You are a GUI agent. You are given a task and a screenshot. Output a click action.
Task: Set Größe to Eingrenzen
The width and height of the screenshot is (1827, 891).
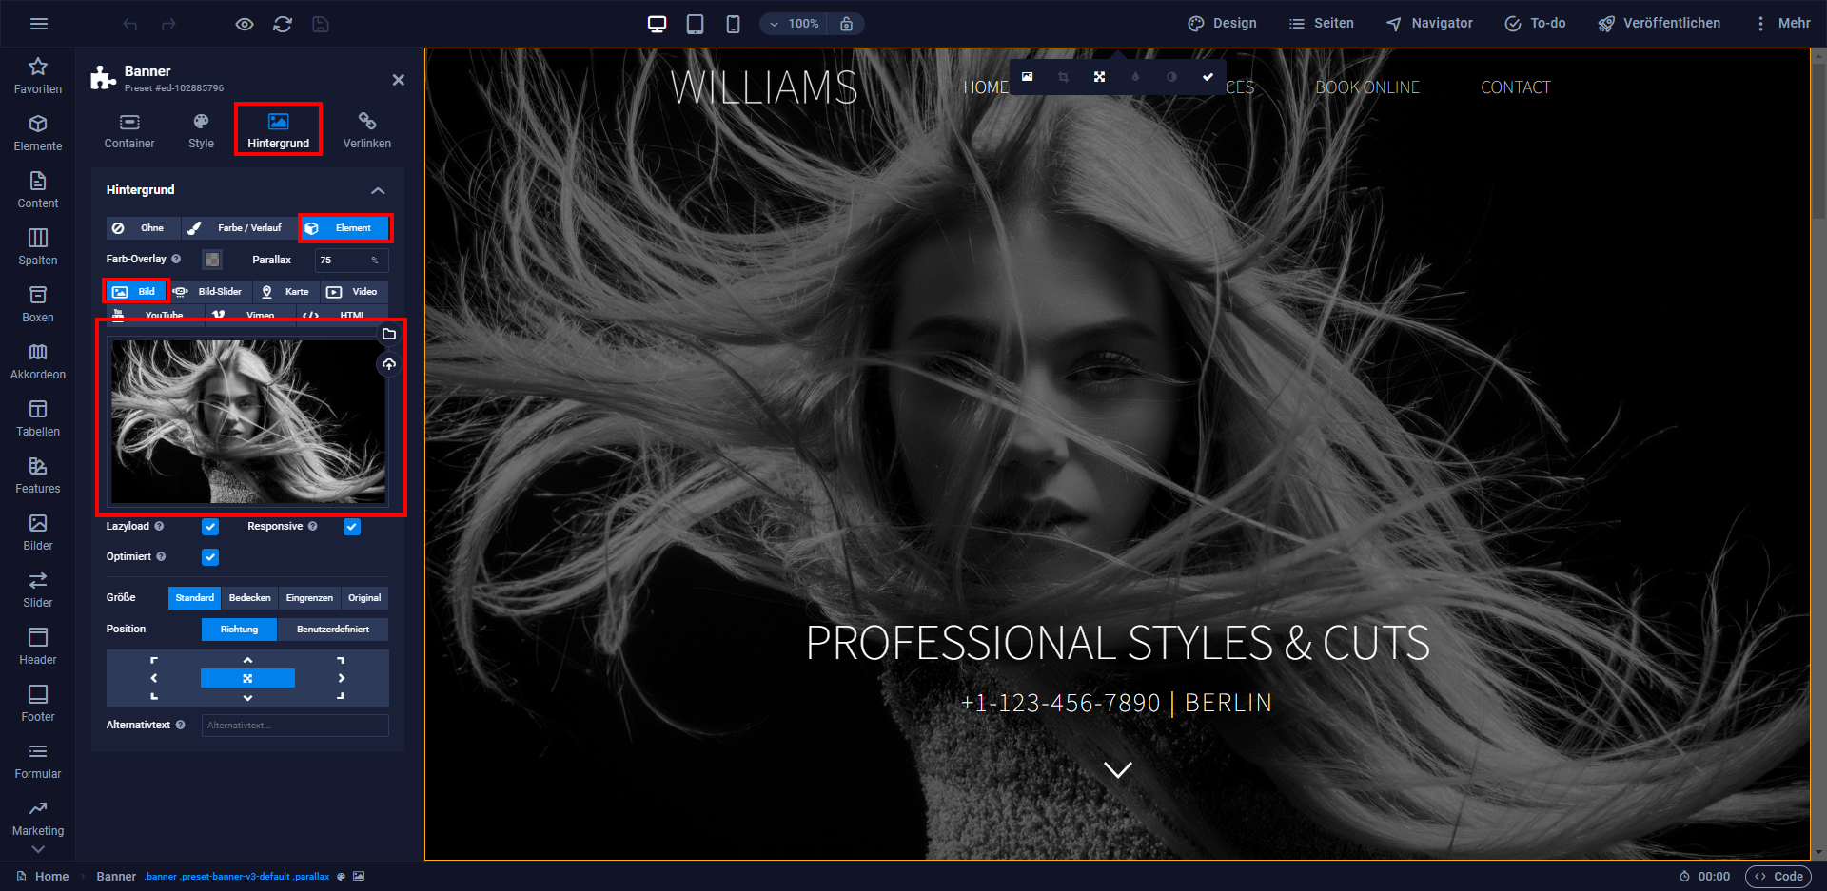[x=309, y=598]
